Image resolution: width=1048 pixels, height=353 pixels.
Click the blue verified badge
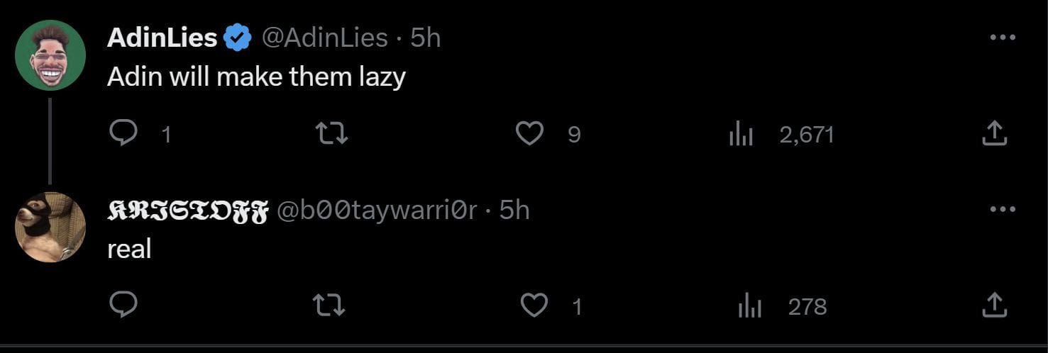tap(238, 38)
